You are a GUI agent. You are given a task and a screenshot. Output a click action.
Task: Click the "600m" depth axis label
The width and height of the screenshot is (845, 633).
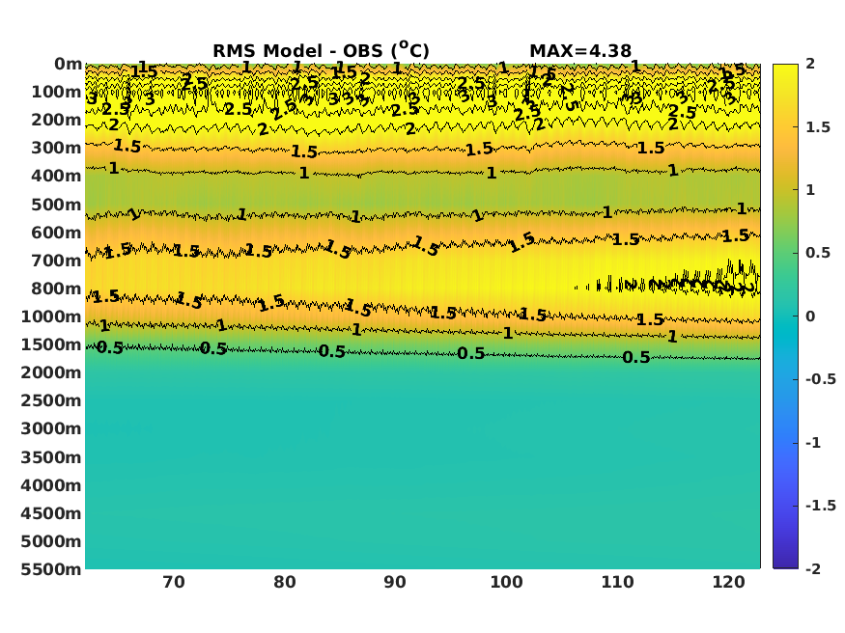coord(57,234)
